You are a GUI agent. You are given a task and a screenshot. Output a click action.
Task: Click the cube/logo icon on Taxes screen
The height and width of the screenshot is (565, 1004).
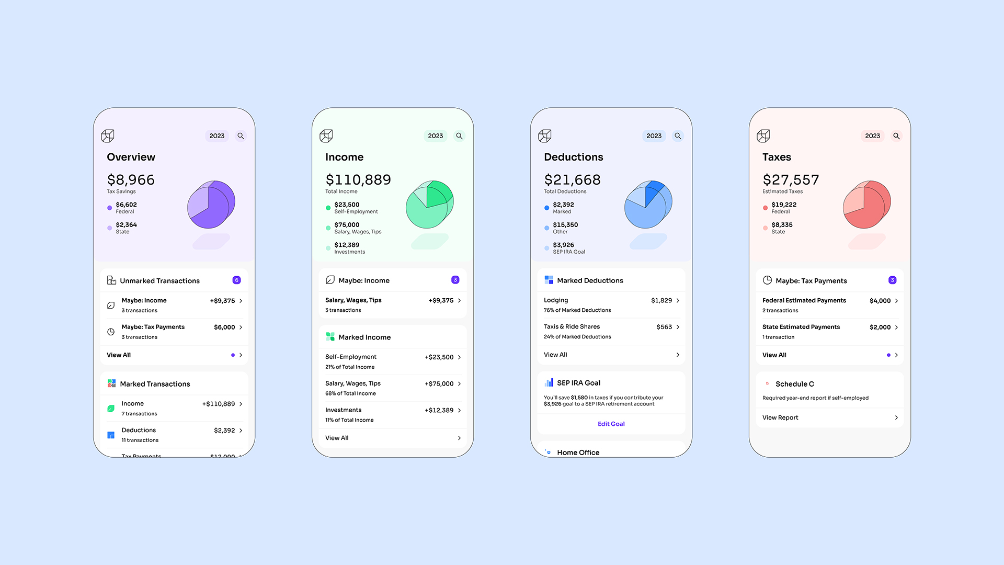click(764, 135)
